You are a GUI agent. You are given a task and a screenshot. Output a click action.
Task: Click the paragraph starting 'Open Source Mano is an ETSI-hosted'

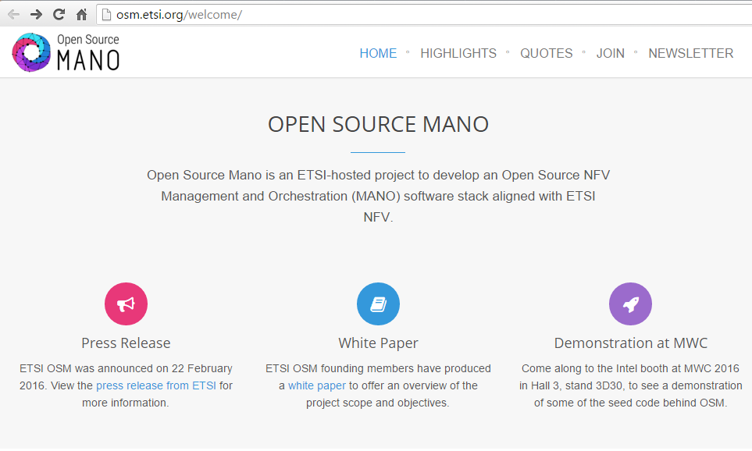378,196
